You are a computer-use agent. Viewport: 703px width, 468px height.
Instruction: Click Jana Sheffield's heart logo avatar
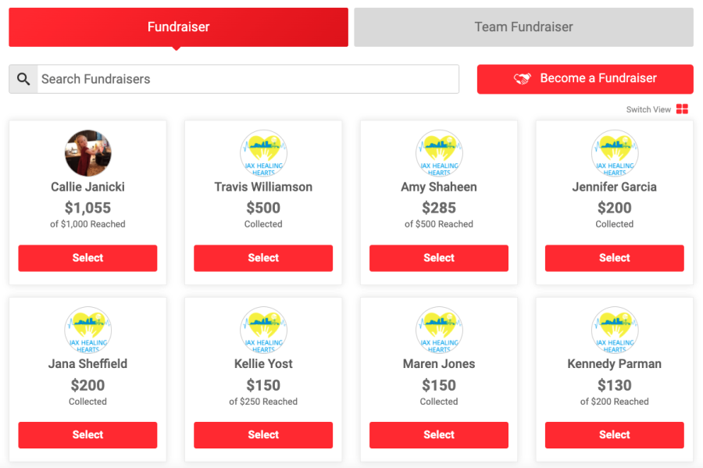[x=87, y=330]
